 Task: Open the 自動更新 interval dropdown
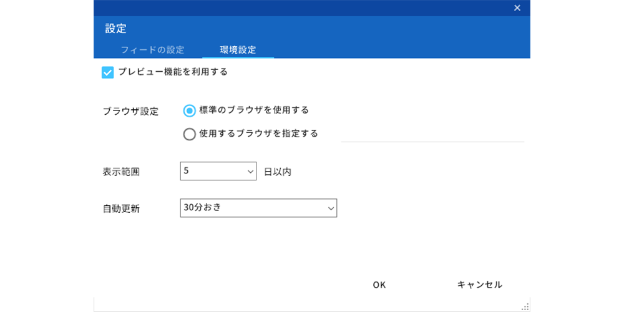coord(259,208)
